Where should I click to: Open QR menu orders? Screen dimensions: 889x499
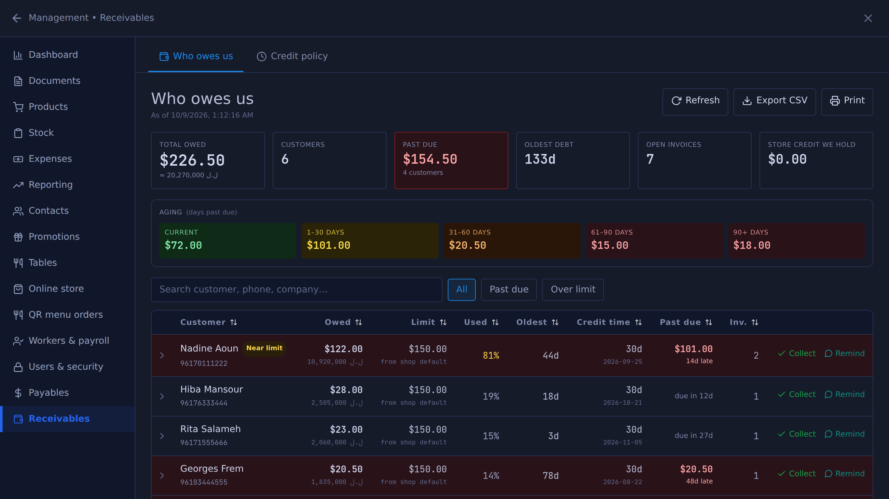[68, 314]
